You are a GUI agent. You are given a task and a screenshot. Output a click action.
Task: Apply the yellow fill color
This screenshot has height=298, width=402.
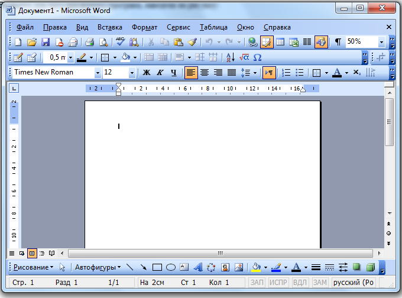(256, 267)
